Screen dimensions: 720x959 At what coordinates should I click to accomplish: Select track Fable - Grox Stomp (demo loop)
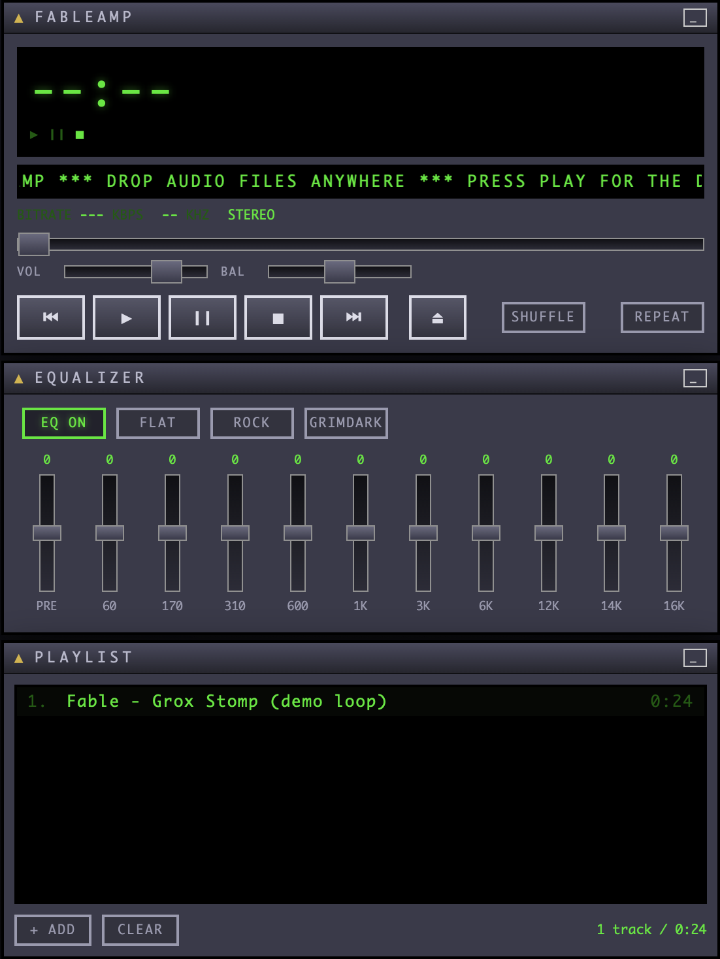[x=361, y=701]
